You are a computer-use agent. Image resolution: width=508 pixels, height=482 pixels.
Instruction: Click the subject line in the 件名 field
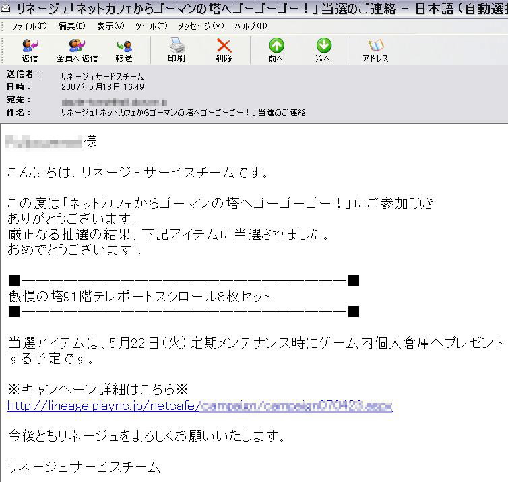pos(183,113)
